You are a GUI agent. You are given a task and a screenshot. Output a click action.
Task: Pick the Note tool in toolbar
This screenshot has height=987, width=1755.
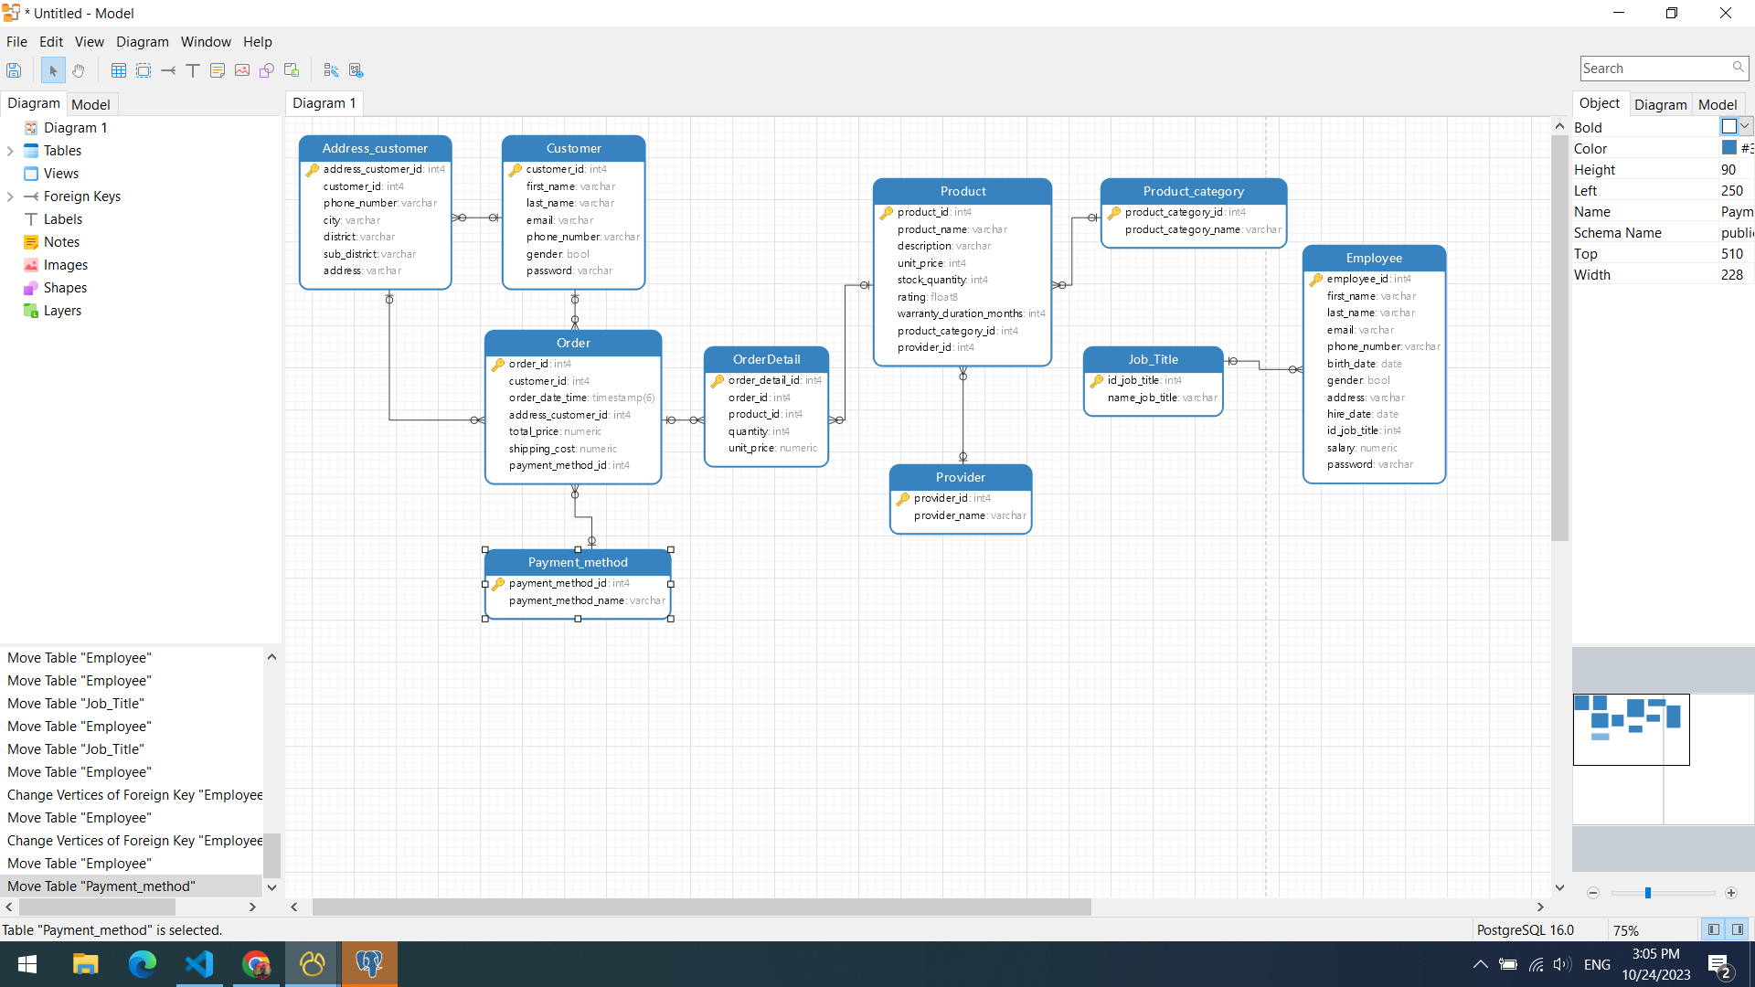click(x=218, y=70)
